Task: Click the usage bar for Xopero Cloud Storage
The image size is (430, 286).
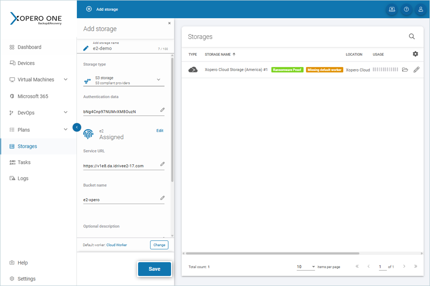Action: [x=385, y=70]
